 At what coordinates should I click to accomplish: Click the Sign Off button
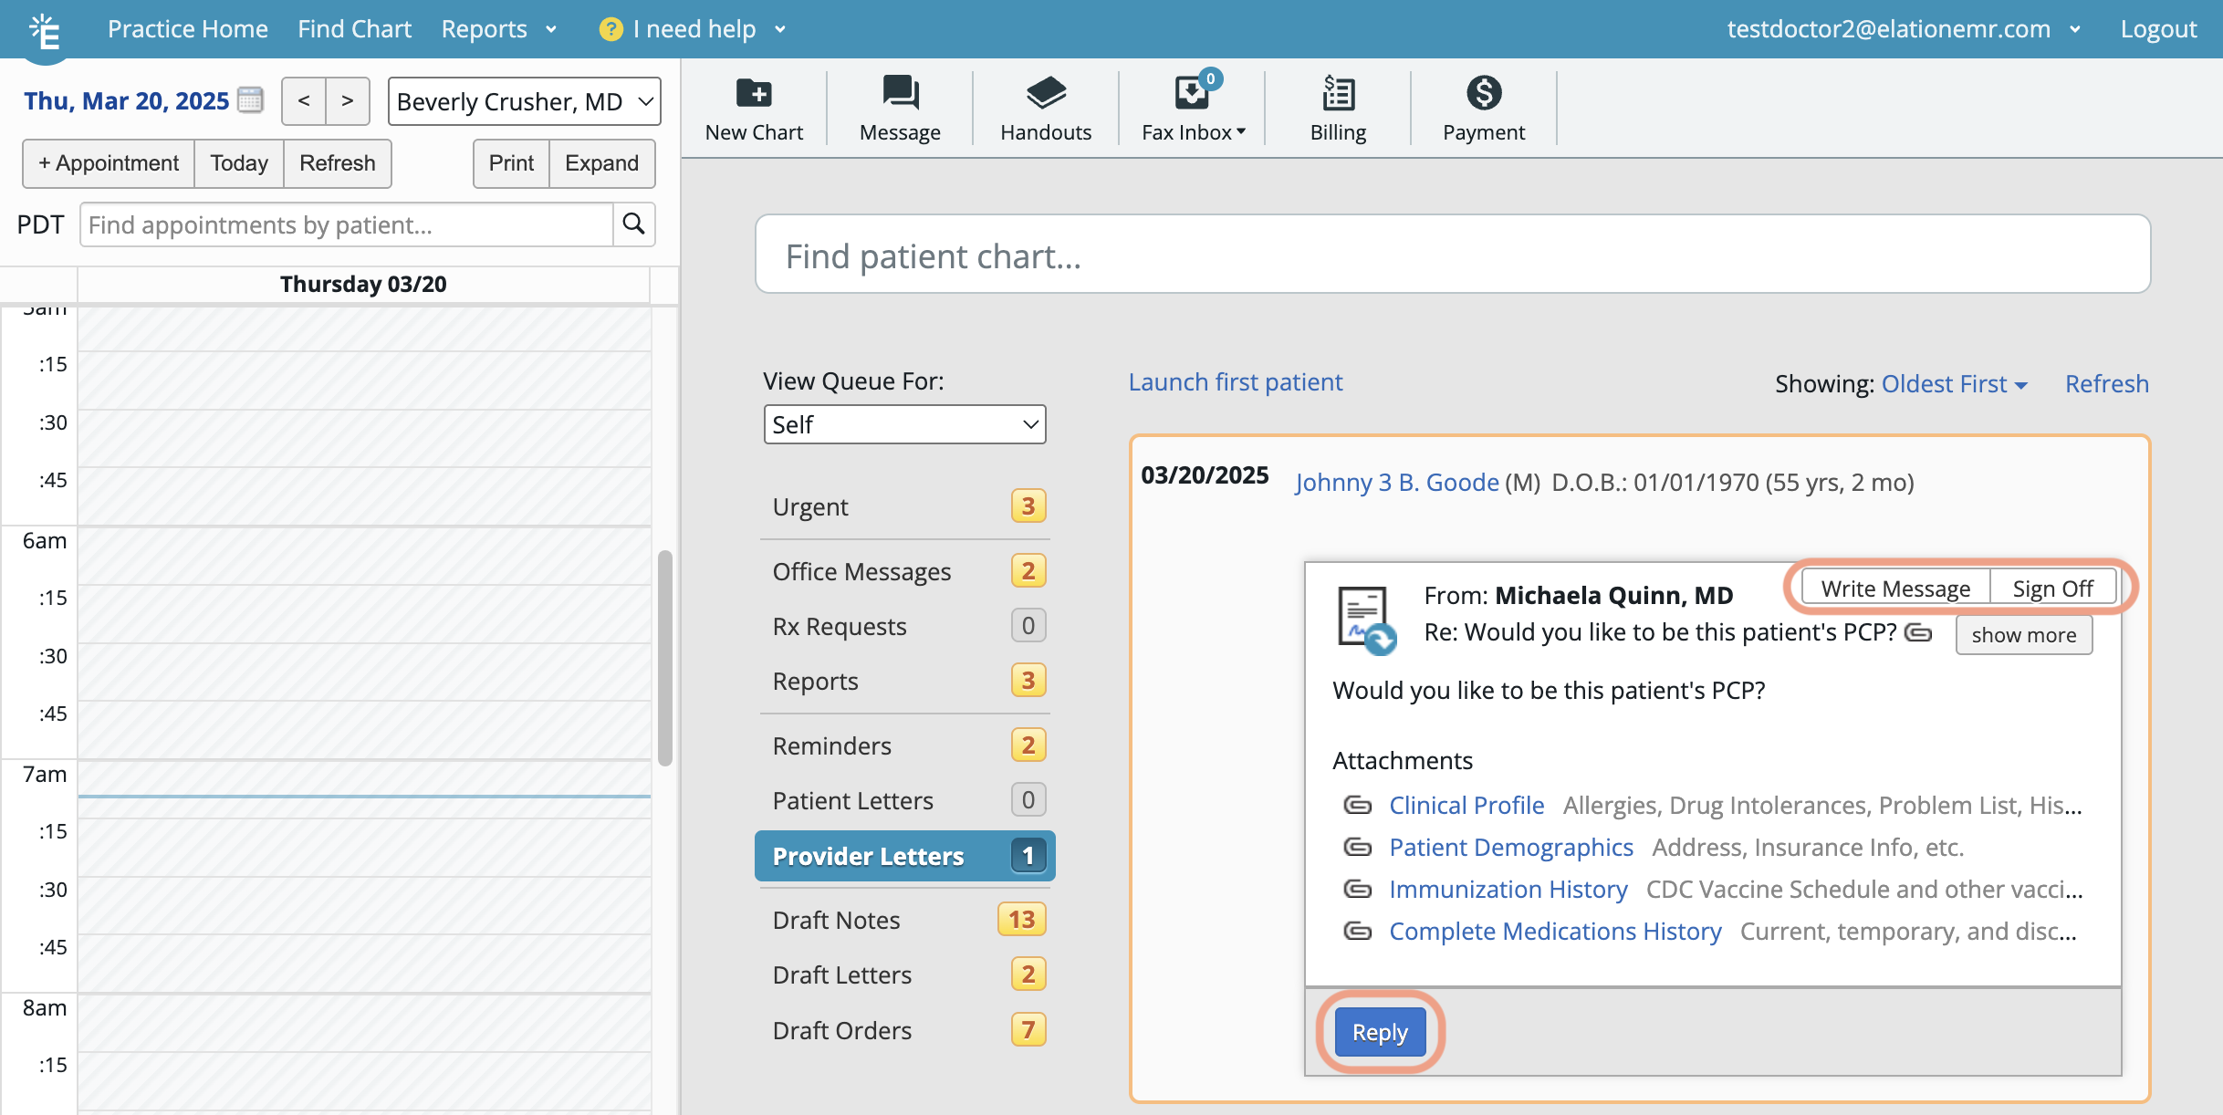(x=2052, y=589)
